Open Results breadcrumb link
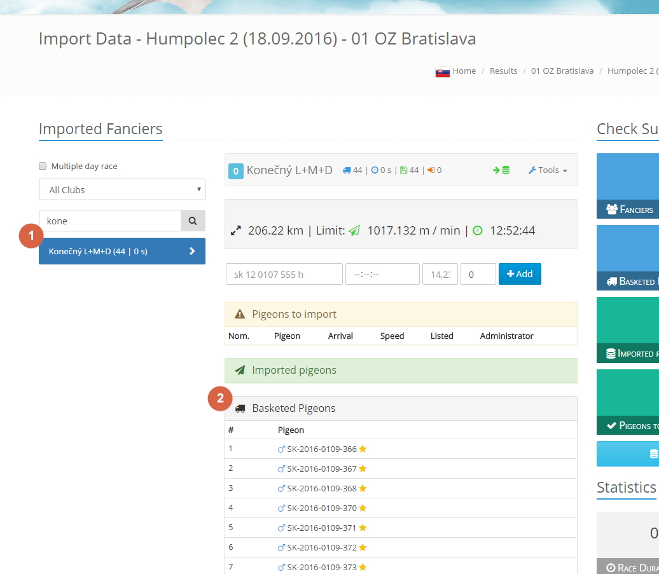The width and height of the screenshot is (659, 574). coord(503,71)
